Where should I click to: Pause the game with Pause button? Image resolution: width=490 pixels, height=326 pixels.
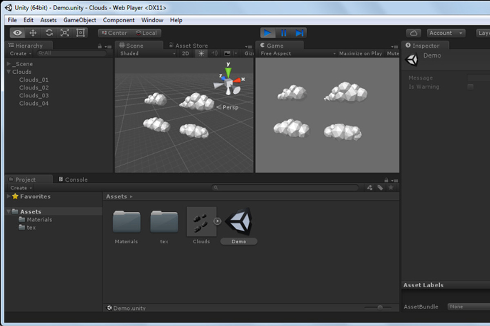point(284,33)
